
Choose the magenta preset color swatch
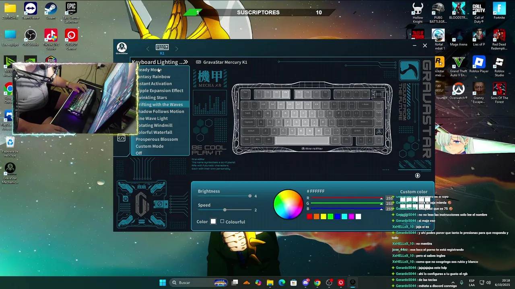(351, 216)
